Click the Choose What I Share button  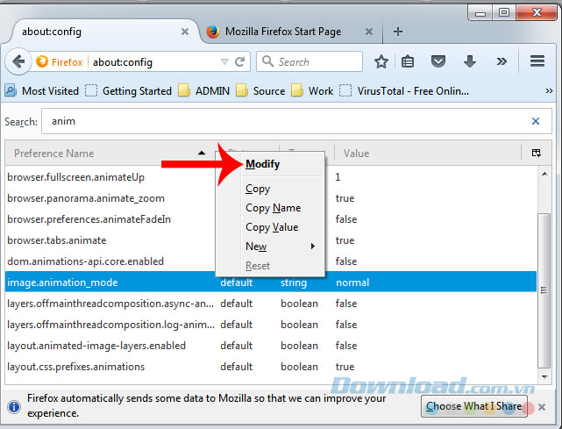tap(473, 405)
